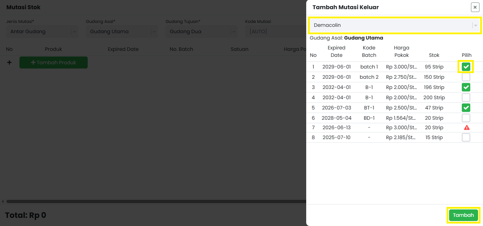
Task: Click the Stok column header
Action: coord(434,55)
